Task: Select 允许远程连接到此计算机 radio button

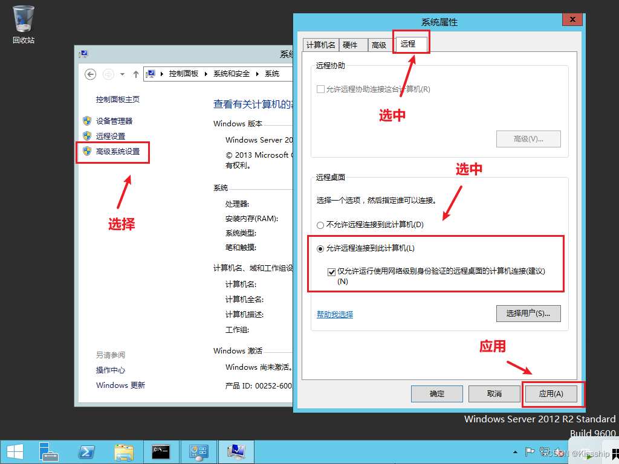Action: 320,248
